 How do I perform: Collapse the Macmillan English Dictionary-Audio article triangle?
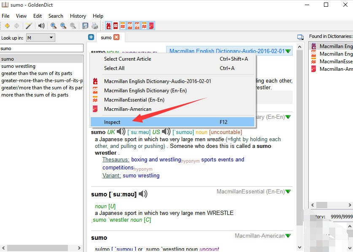pos(288,51)
